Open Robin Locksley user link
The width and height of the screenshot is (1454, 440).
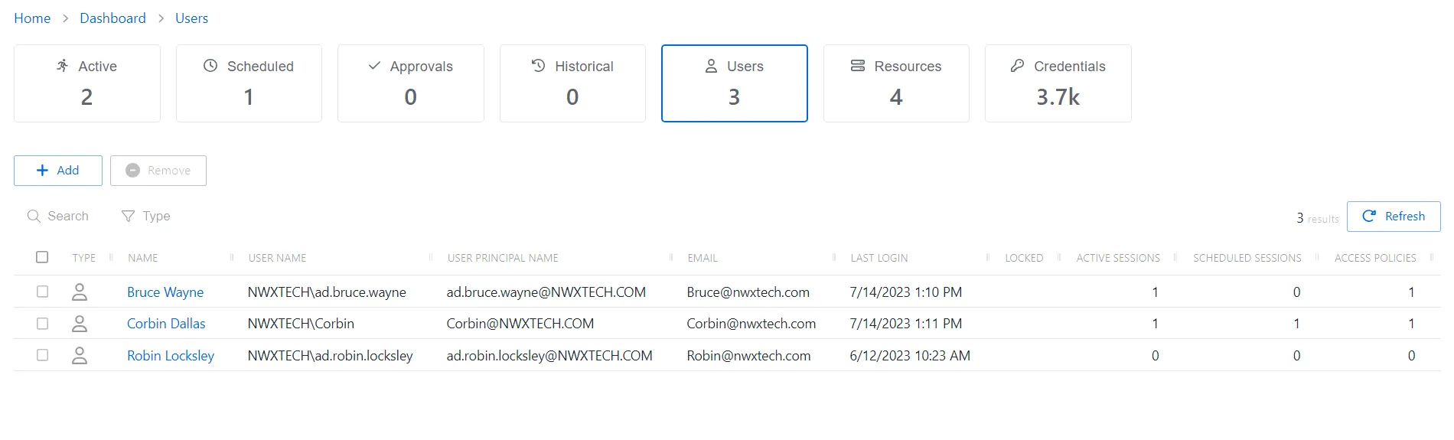171,356
